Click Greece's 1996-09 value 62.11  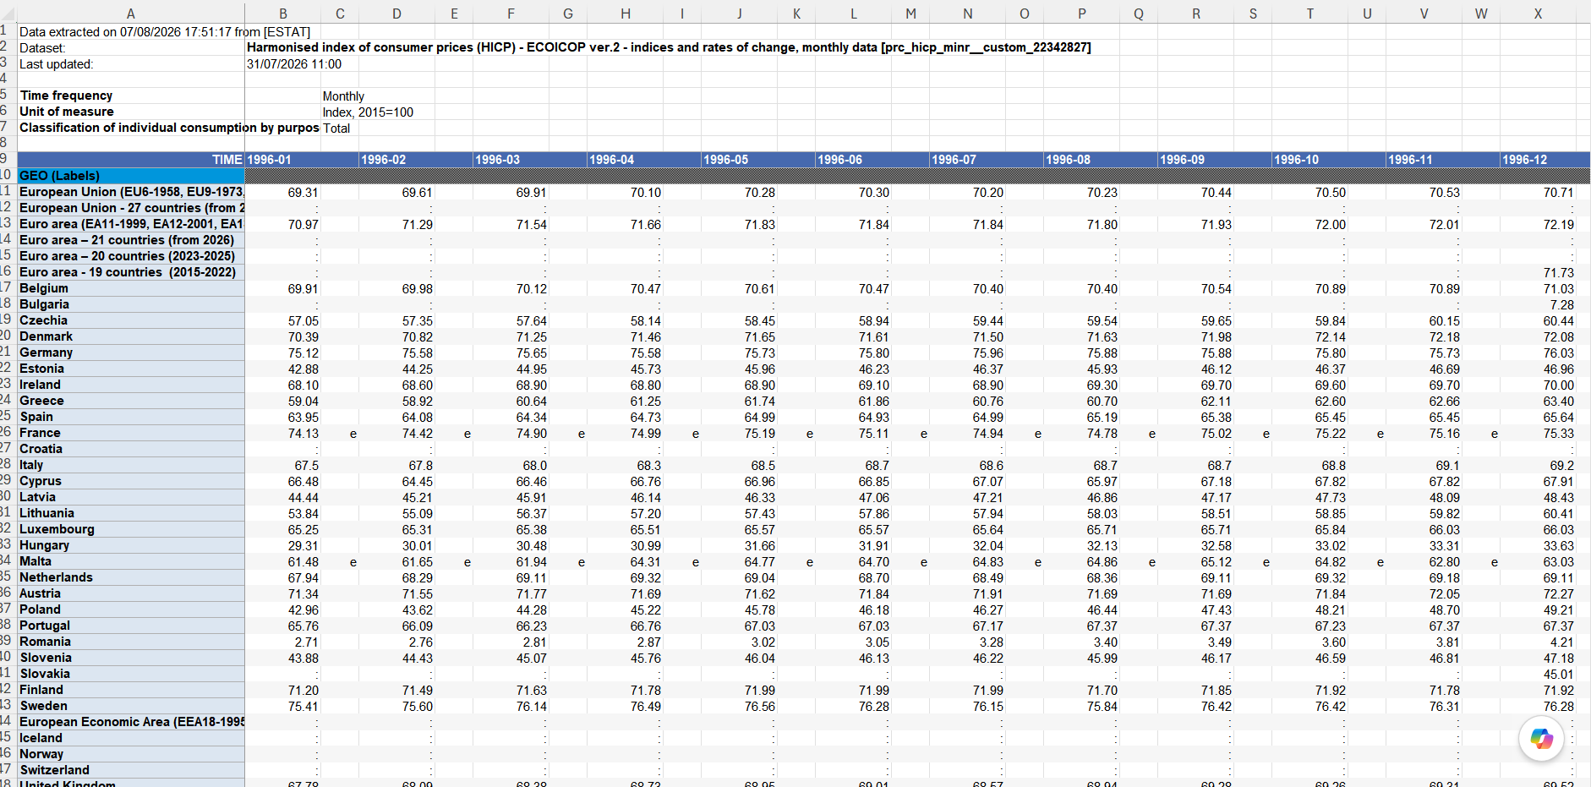(1196, 402)
